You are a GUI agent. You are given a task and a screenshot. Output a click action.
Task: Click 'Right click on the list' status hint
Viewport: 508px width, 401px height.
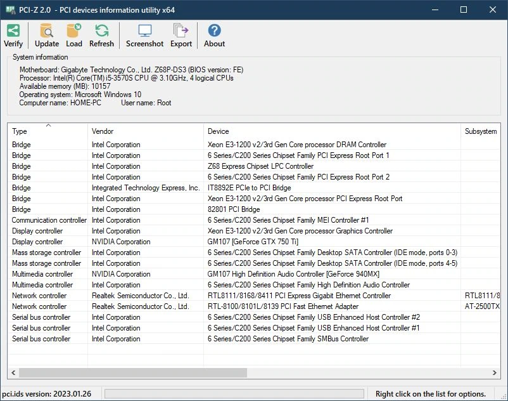[431, 393]
